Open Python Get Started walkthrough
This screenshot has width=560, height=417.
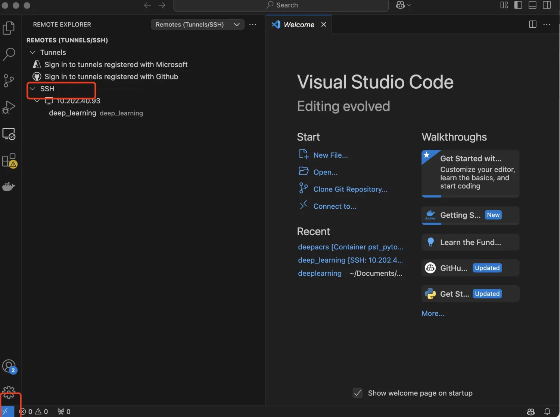(470, 294)
